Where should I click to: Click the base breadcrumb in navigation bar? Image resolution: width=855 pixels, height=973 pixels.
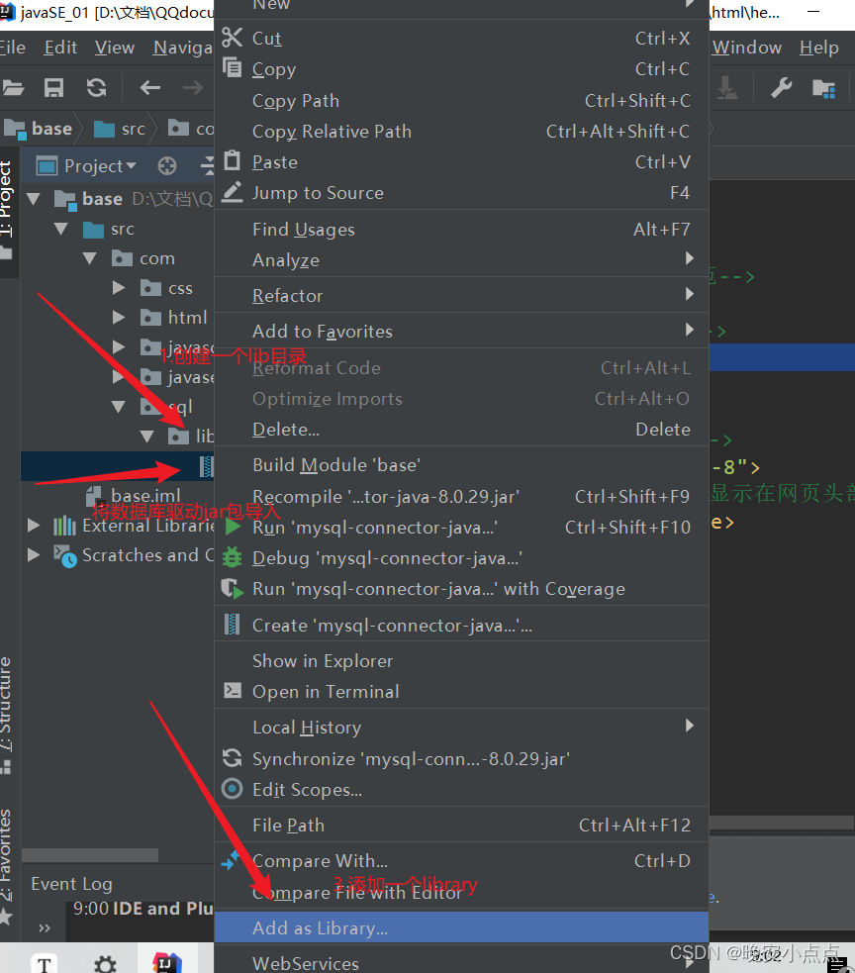[39, 129]
